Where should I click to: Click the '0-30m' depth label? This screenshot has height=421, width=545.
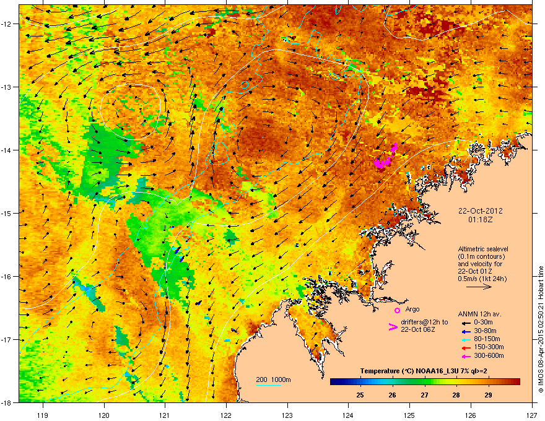[483, 323]
